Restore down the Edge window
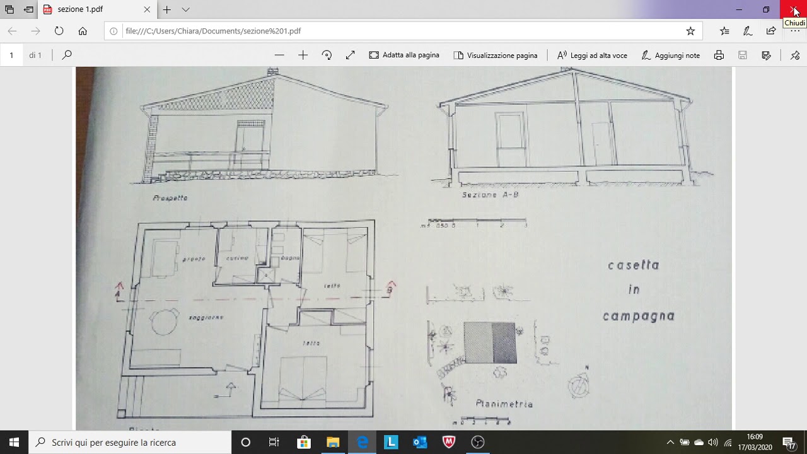Viewport: 807px width, 454px height. tap(766, 9)
